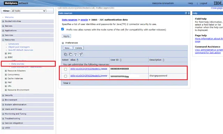Image resolution: width=223 pixels, height=134 pixels.
Task: Click the New... button
Action: pos(68,48)
